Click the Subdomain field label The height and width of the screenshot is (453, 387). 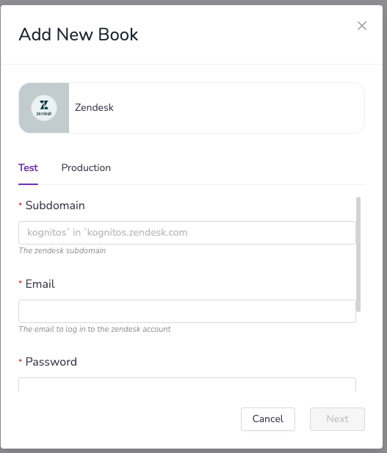[55, 206]
